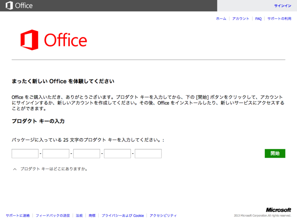Open the FAQ navigation link

coord(258,19)
